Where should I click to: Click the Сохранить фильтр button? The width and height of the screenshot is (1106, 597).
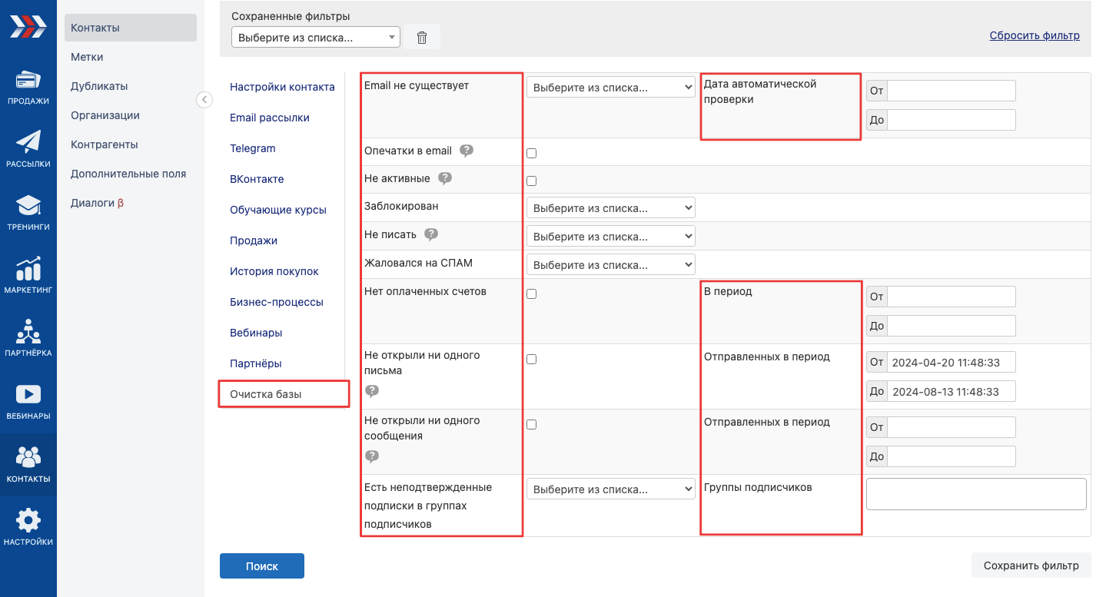(1031, 565)
